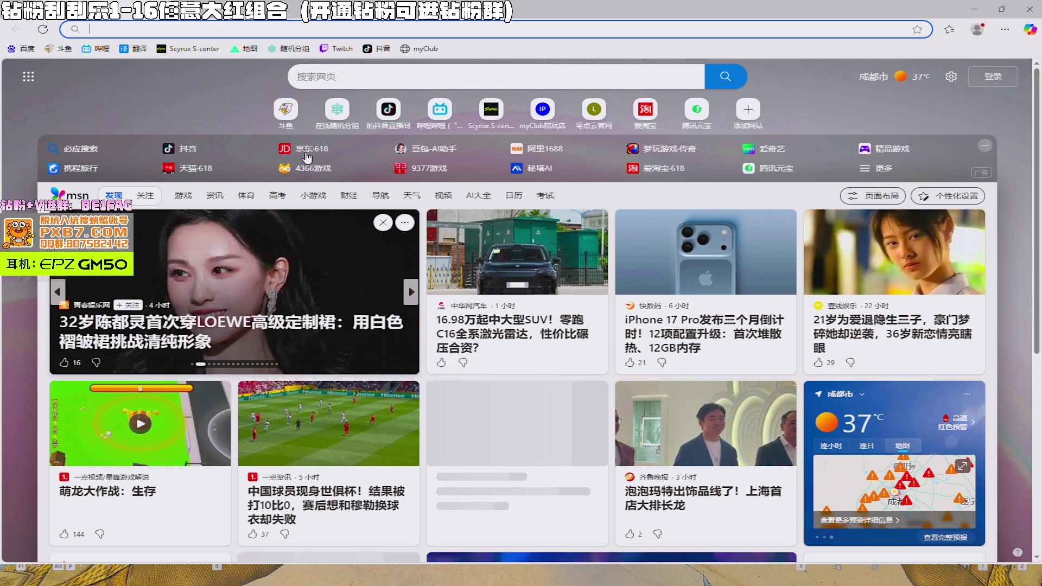Click the page vertical scrollbar
This screenshot has height=586, width=1042.
(x=1036, y=212)
